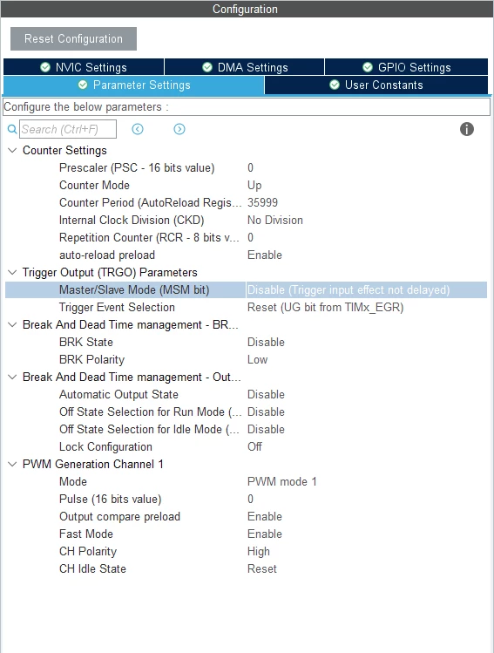Click the NVIC Settings green check icon

pos(45,67)
